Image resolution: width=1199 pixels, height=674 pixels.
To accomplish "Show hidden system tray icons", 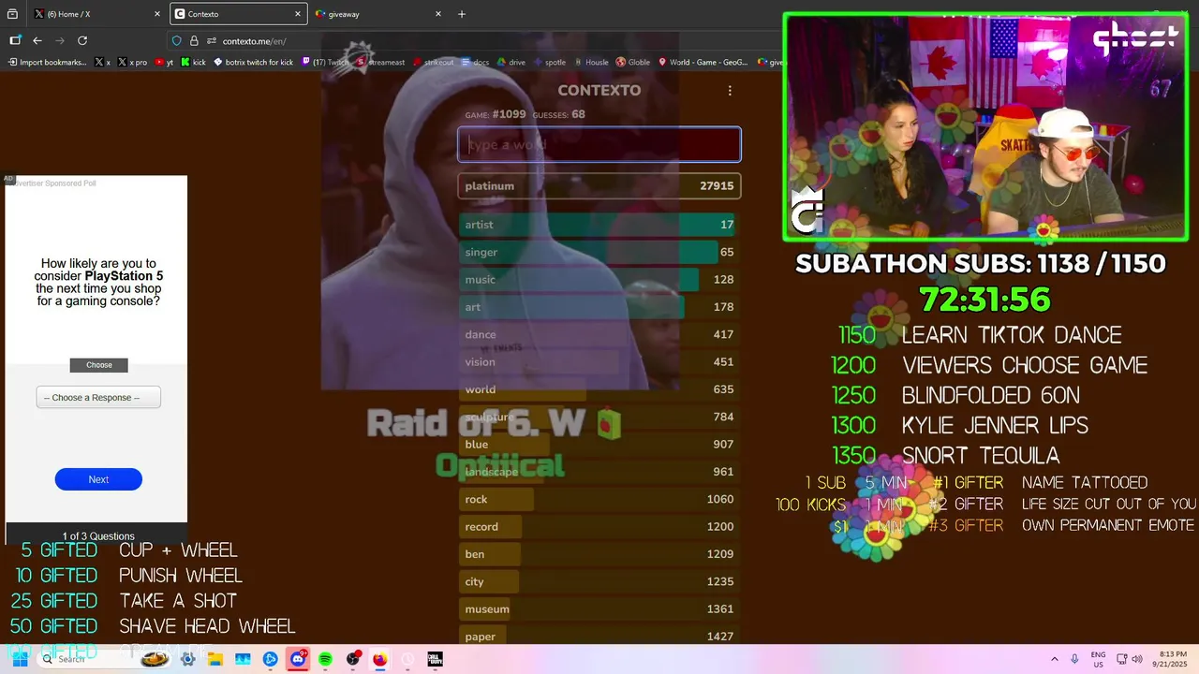I will point(1054,659).
